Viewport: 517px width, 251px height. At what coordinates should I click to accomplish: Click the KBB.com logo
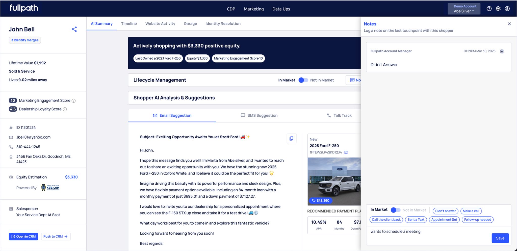coord(50,187)
